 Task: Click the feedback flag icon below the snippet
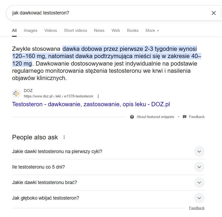pyautogui.click(x=184, y=117)
